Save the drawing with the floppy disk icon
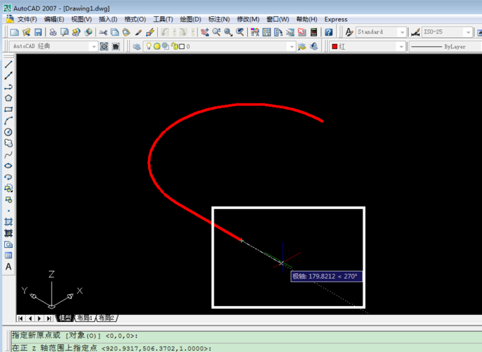 tap(38, 32)
